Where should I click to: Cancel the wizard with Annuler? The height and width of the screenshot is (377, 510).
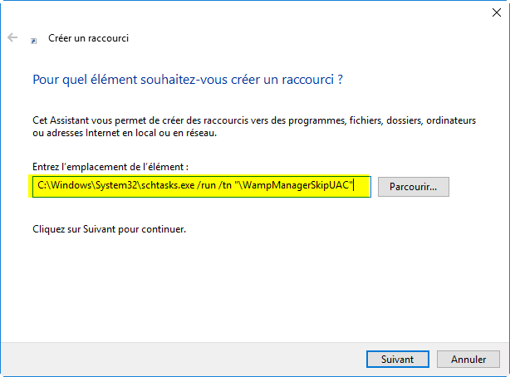tap(468, 359)
